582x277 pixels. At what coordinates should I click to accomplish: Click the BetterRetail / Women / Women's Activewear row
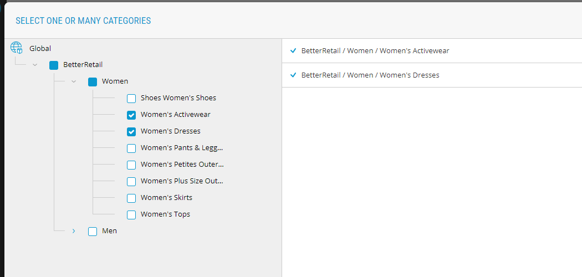[x=375, y=50]
